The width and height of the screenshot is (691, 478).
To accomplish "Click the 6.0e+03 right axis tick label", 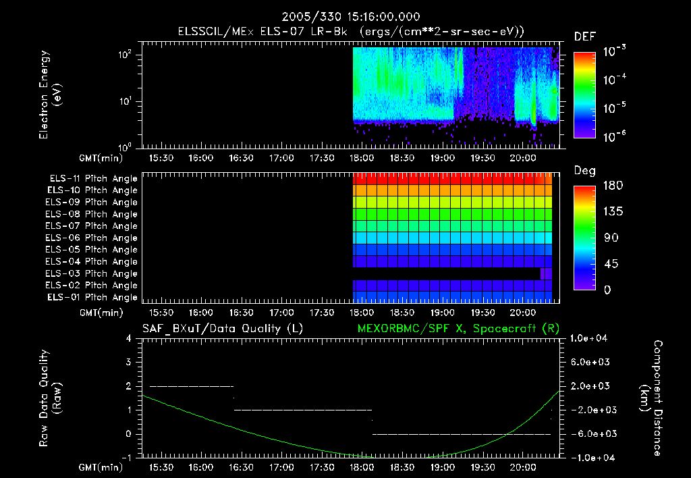I will [x=591, y=363].
